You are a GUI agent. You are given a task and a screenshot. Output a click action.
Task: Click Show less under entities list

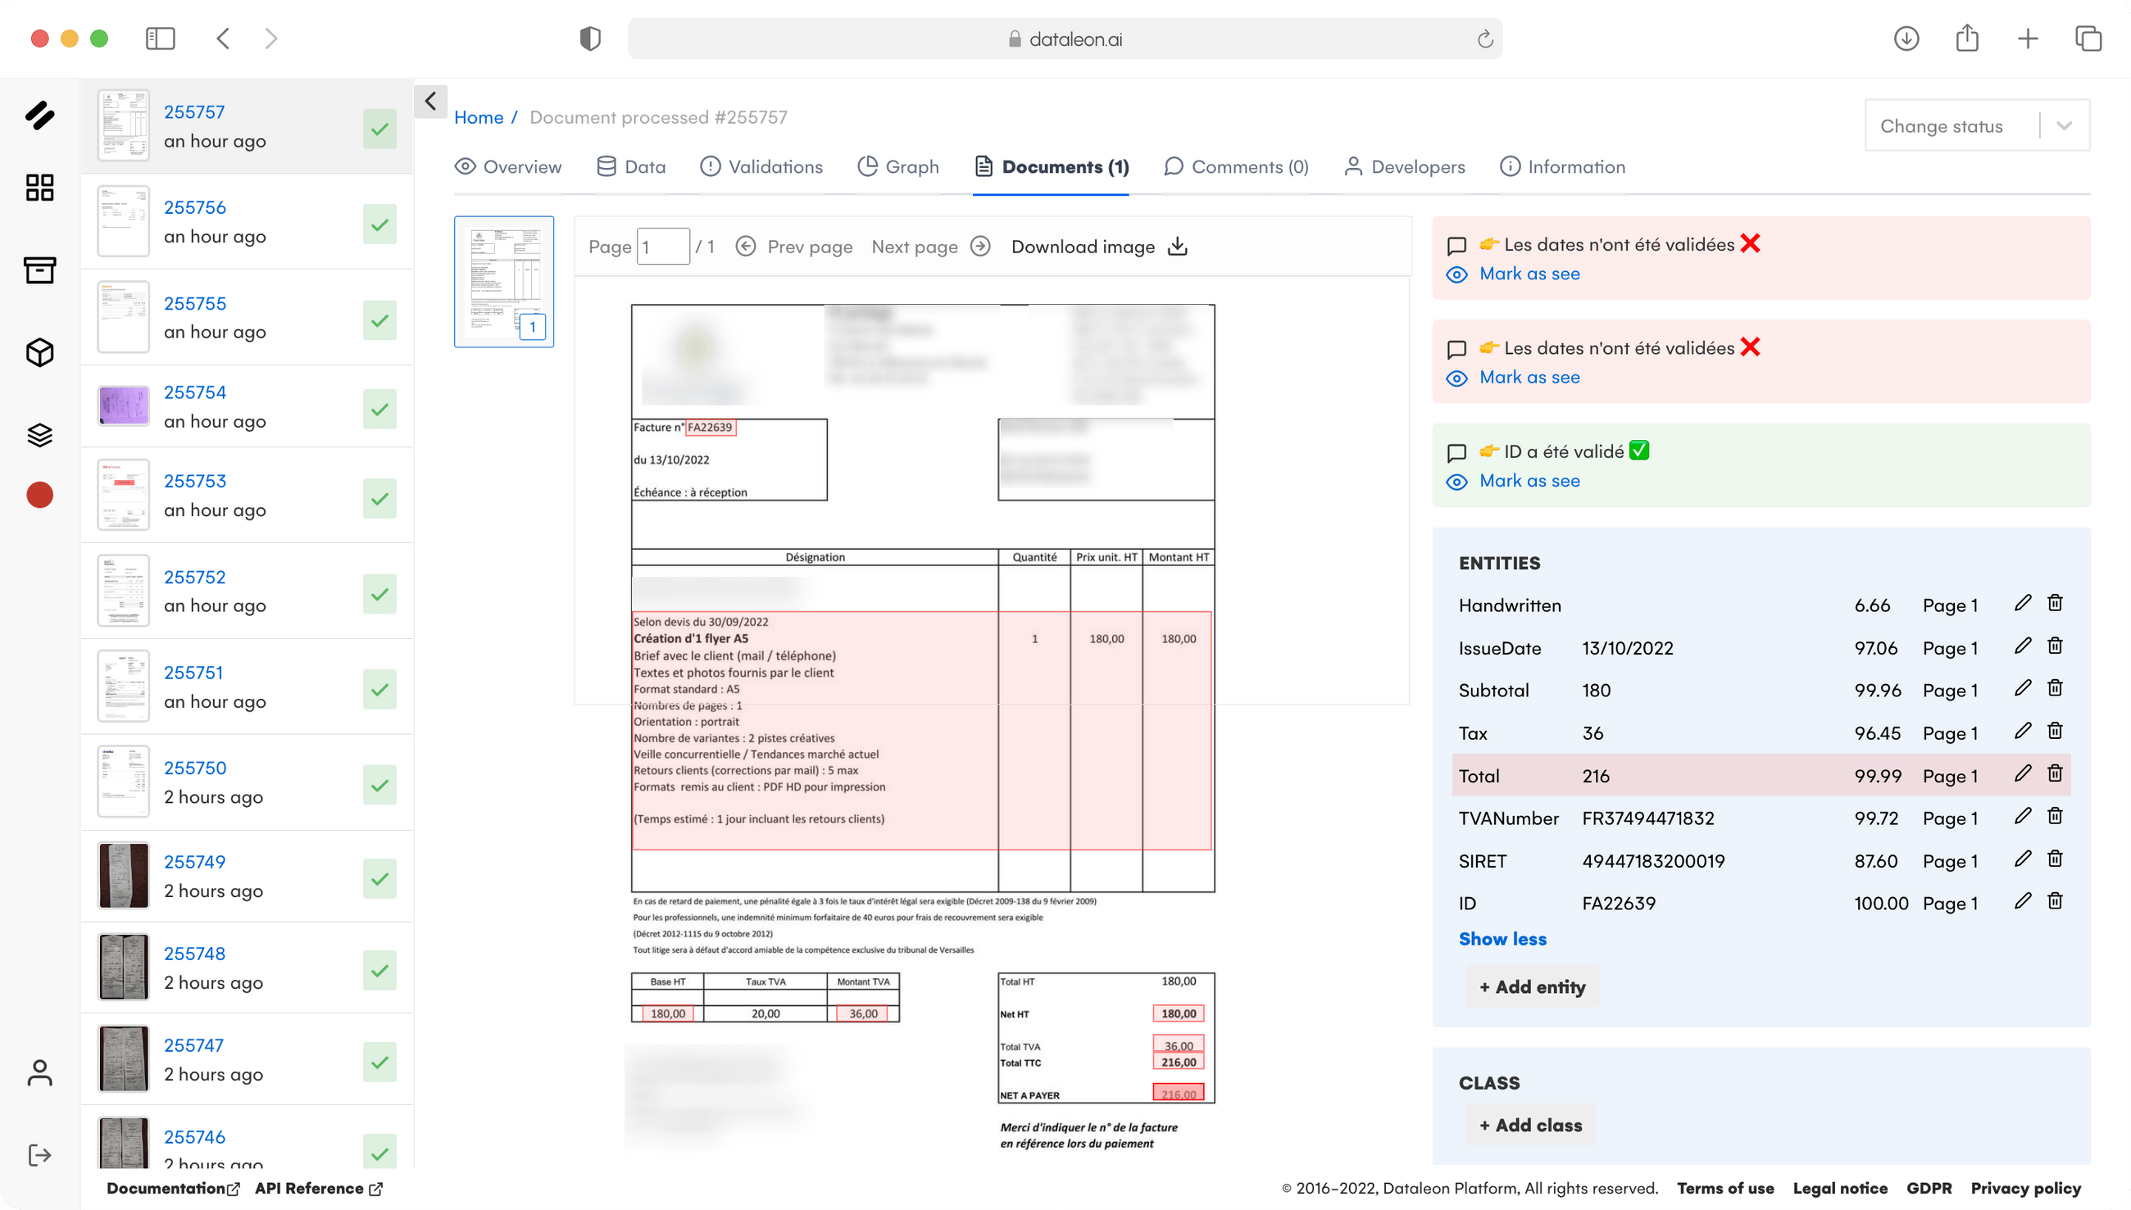[x=1502, y=938]
